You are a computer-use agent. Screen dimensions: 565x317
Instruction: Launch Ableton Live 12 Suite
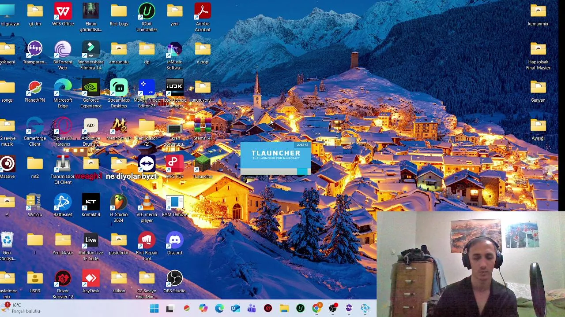90,247
